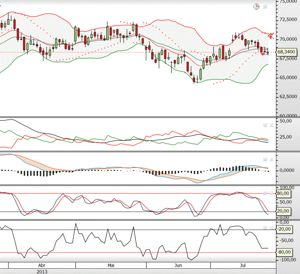Image resolution: width=300 pixels, height=274 pixels.
Task: Click the 25,00 value on ADX axis
Action: point(286,137)
